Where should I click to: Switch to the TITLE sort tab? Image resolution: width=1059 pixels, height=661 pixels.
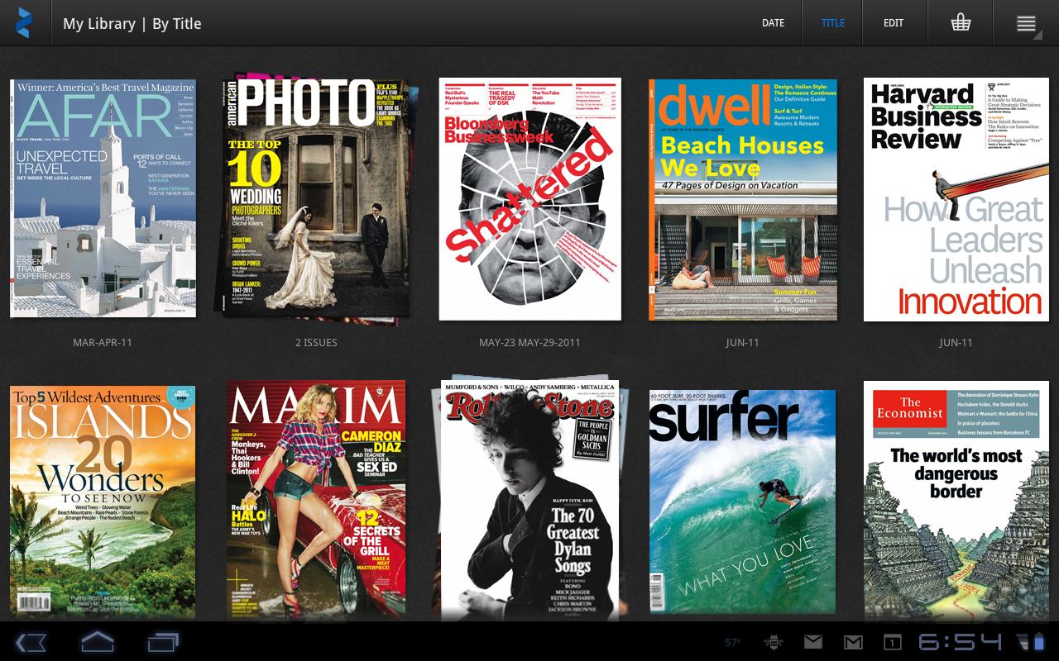click(832, 22)
